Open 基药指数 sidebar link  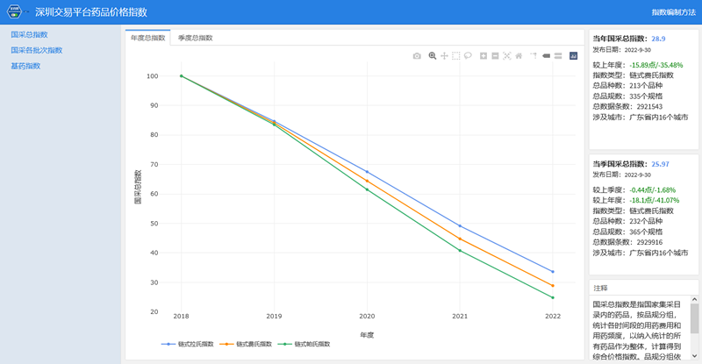click(x=25, y=66)
